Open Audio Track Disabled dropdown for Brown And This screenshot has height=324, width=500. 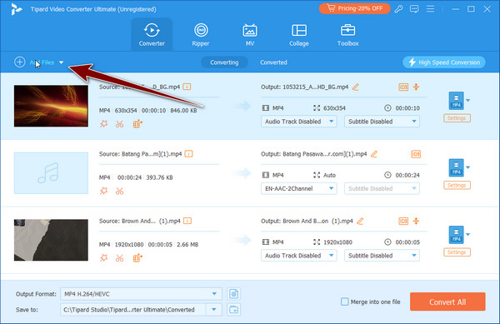(x=299, y=256)
